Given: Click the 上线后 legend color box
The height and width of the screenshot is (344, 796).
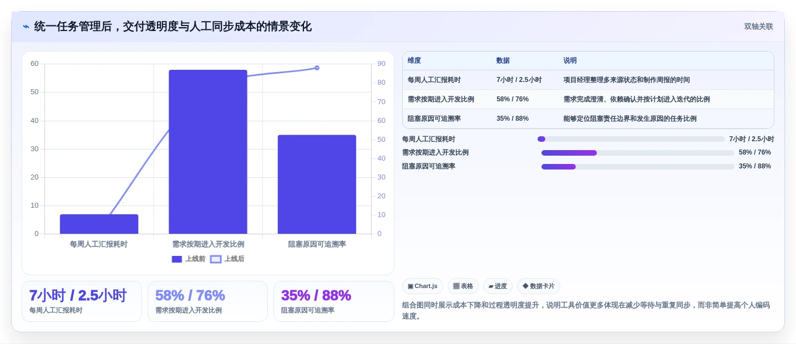Looking at the screenshot, I should point(216,259).
